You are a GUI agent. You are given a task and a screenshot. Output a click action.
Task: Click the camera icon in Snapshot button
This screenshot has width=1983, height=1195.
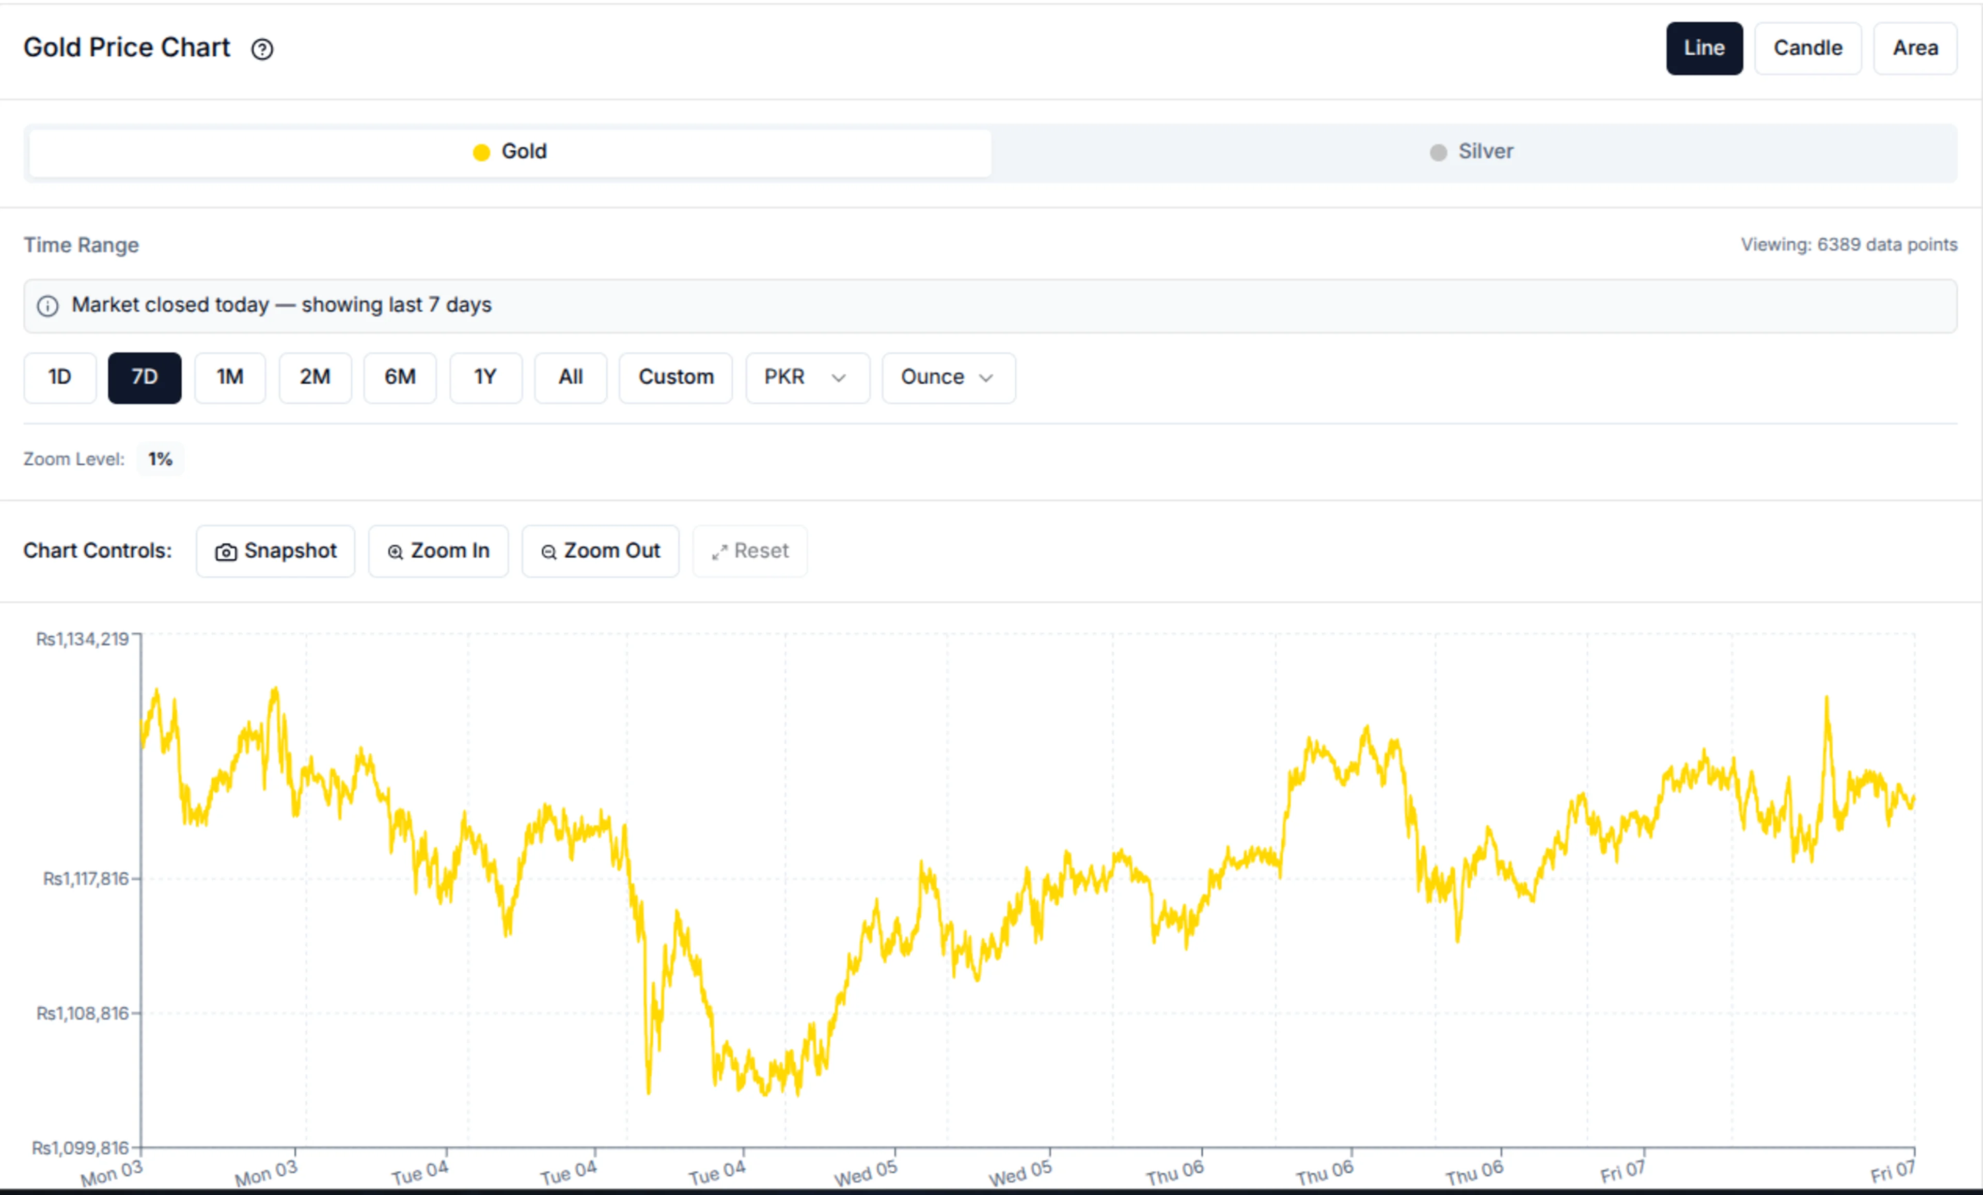[225, 552]
